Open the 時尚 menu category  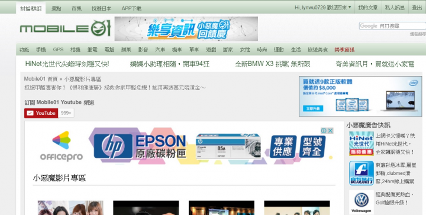(262, 49)
